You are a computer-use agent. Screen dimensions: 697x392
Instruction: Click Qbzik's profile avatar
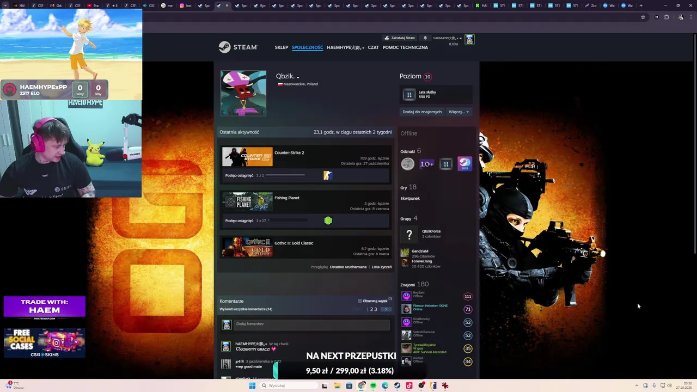tap(243, 93)
